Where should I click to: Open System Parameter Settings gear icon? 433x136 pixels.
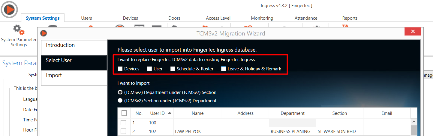(19, 30)
